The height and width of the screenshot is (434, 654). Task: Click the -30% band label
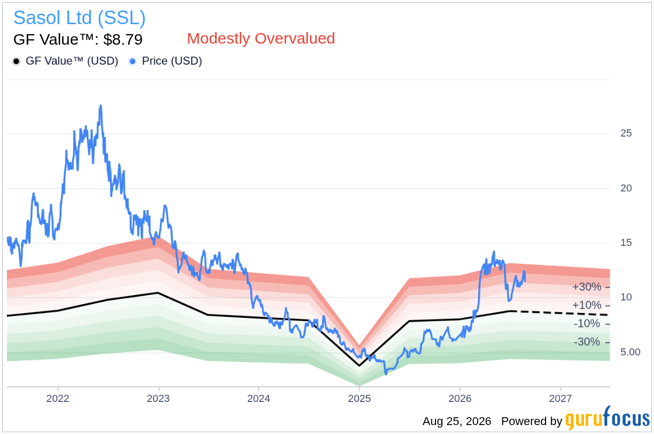[x=587, y=342]
